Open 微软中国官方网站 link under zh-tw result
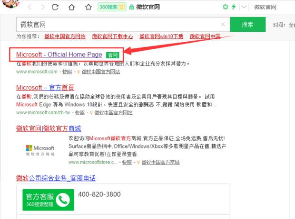Image resolution: width=295 pixels, height=219 pixels. (113, 112)
